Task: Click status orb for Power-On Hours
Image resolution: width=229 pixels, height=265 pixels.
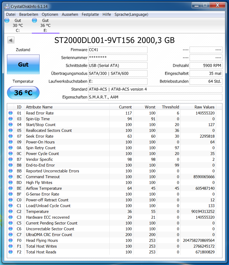Action: click(x=11, y=142)
